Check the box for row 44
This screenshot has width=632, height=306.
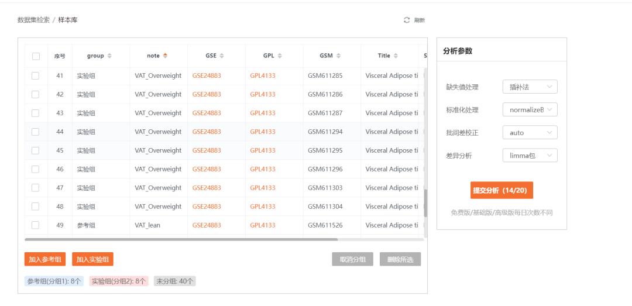pyautogui.click(x=36, y=132)
